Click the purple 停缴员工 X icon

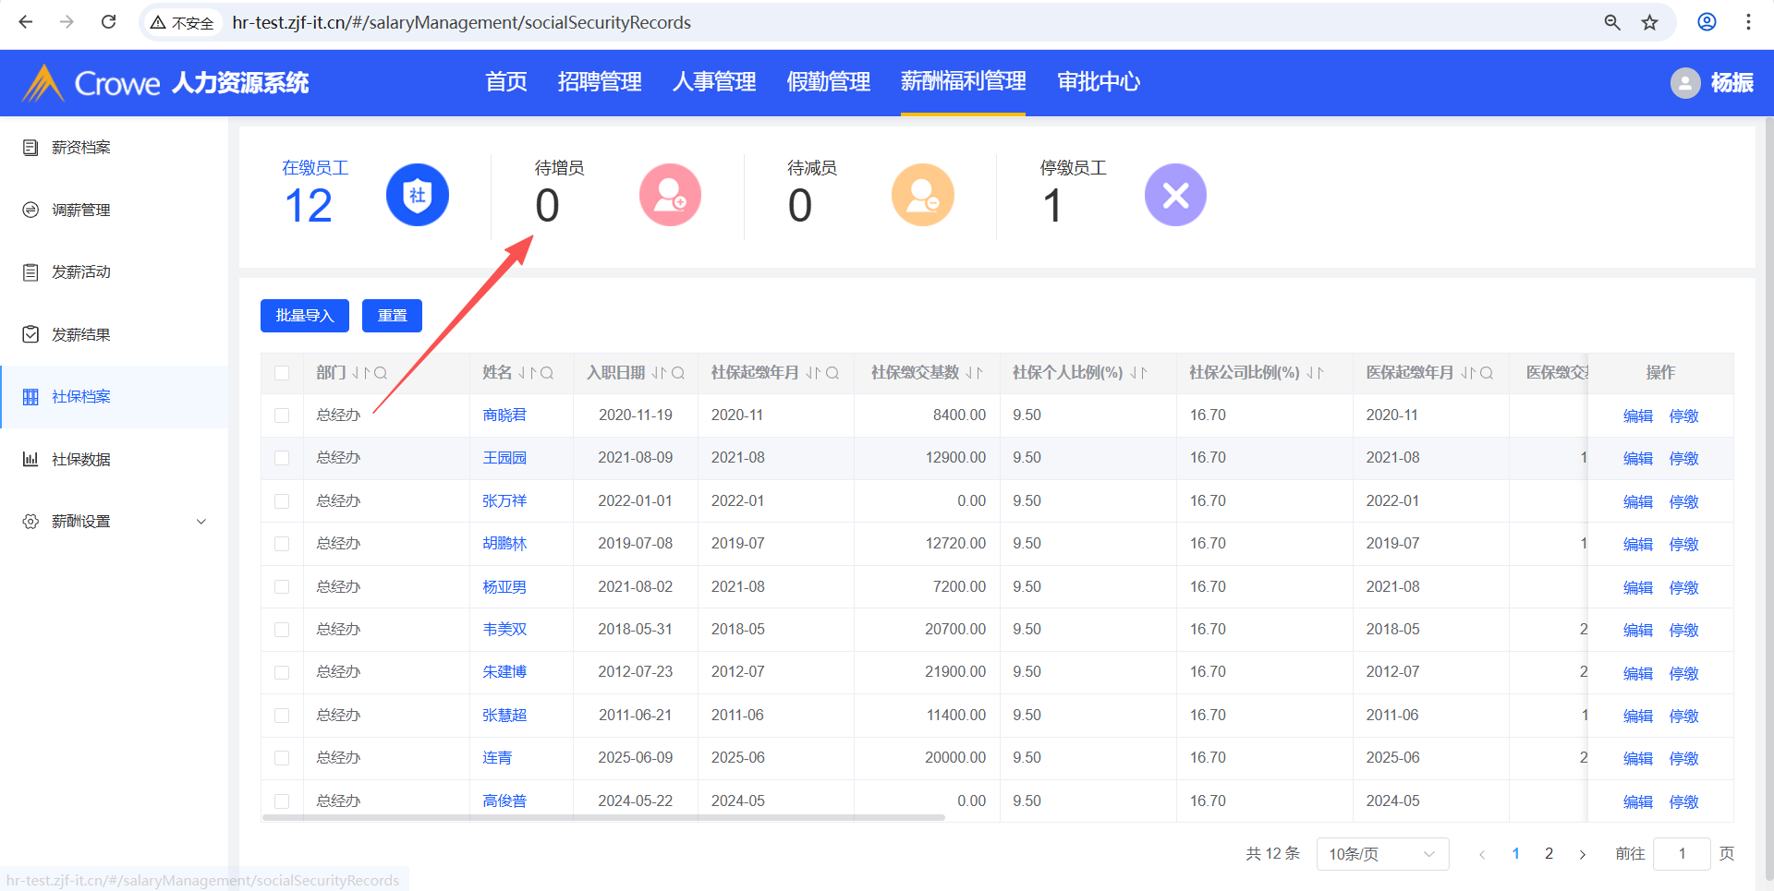pos(1175,195)
